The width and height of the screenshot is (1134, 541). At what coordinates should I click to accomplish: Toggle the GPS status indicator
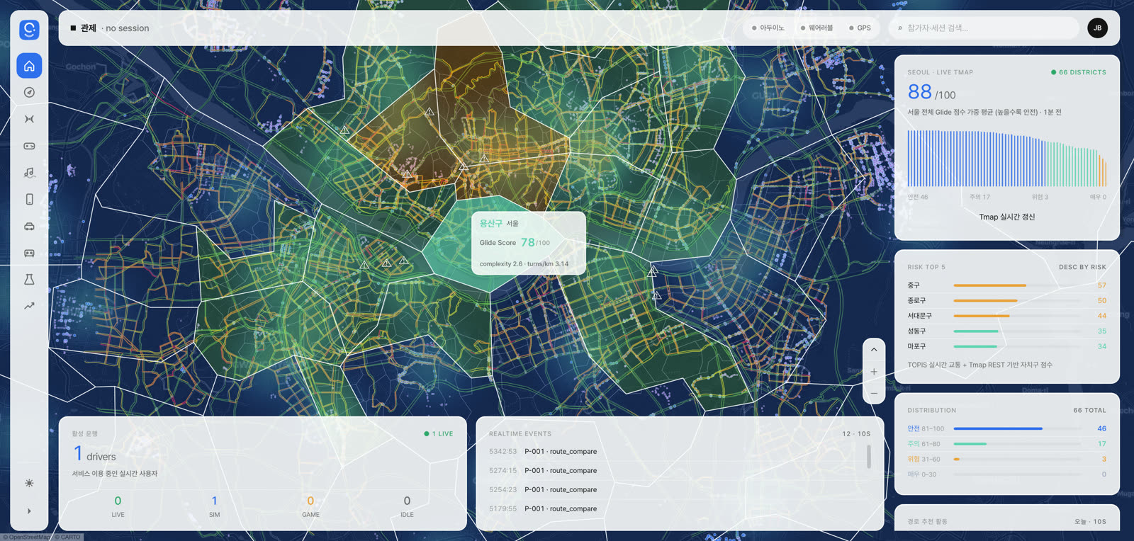pos(860,28)
